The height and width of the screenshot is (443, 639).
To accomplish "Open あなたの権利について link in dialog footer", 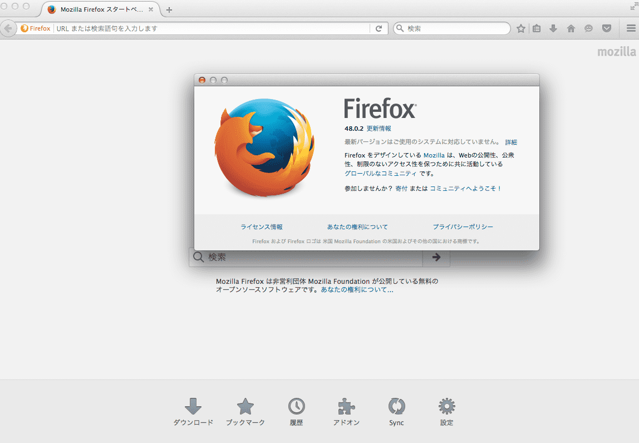I will tap(357, 227).
